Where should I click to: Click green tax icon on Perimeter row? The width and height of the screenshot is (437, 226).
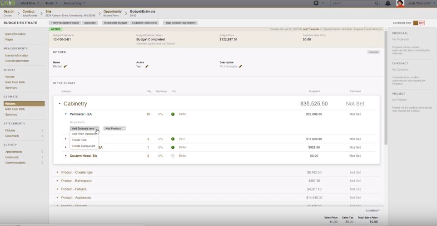[x=173, y=114]
